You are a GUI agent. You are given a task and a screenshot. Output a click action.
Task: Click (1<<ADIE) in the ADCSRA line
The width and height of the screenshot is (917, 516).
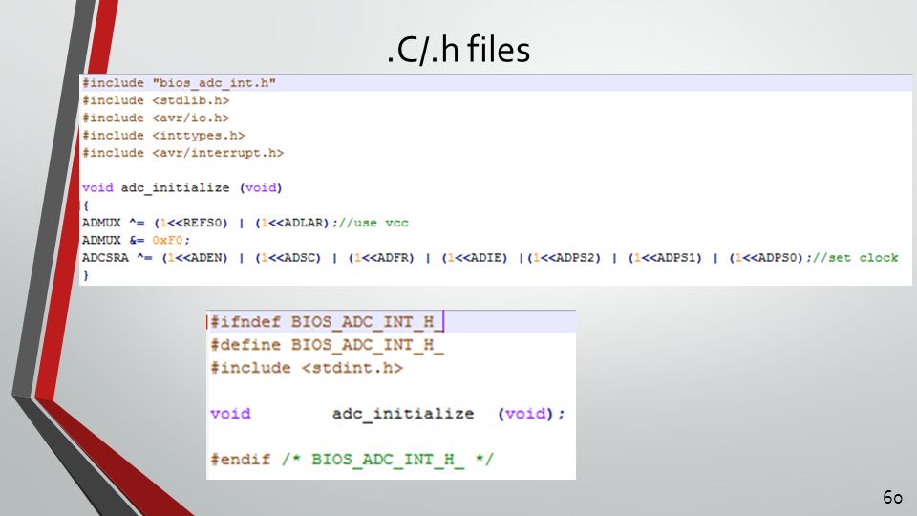click(x=475, y=258)
